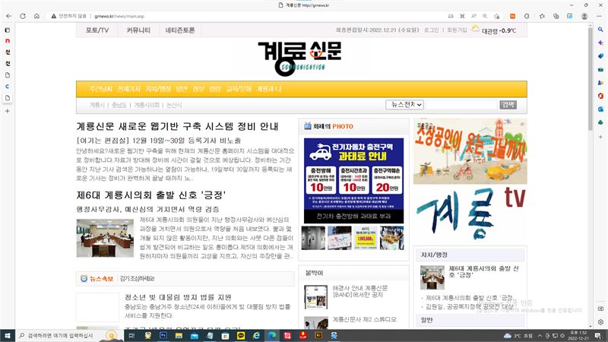The image size is (608, 342).
Task: Click the 계룡시 sub-menu link
Action: point(97,105)
